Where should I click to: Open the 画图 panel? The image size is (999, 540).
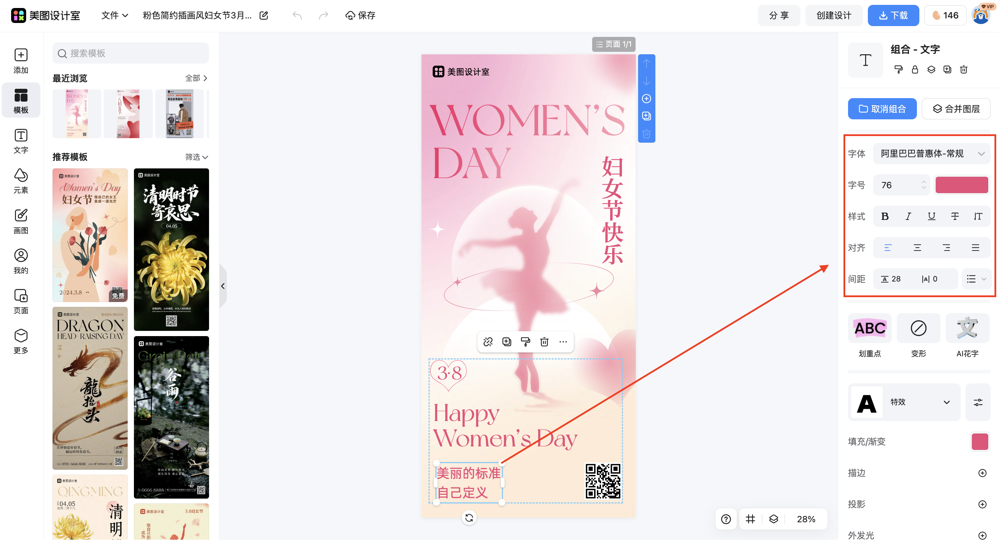click(x=21, y=221)
